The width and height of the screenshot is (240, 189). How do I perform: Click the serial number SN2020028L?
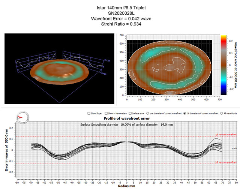[x=120, y=12]
